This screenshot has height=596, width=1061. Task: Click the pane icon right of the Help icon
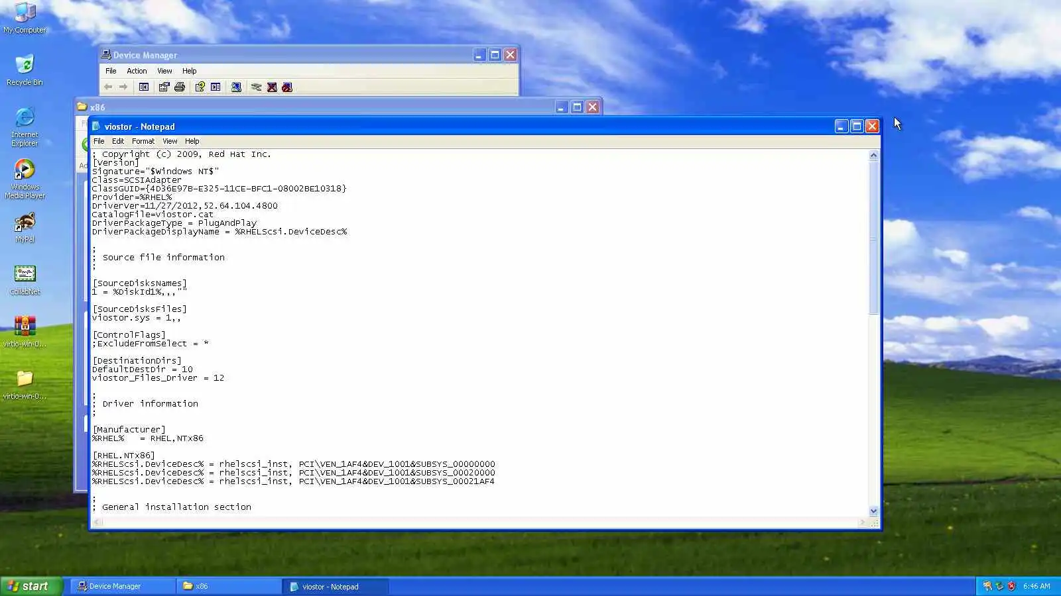pyautogui.click(x=216, y=87)
